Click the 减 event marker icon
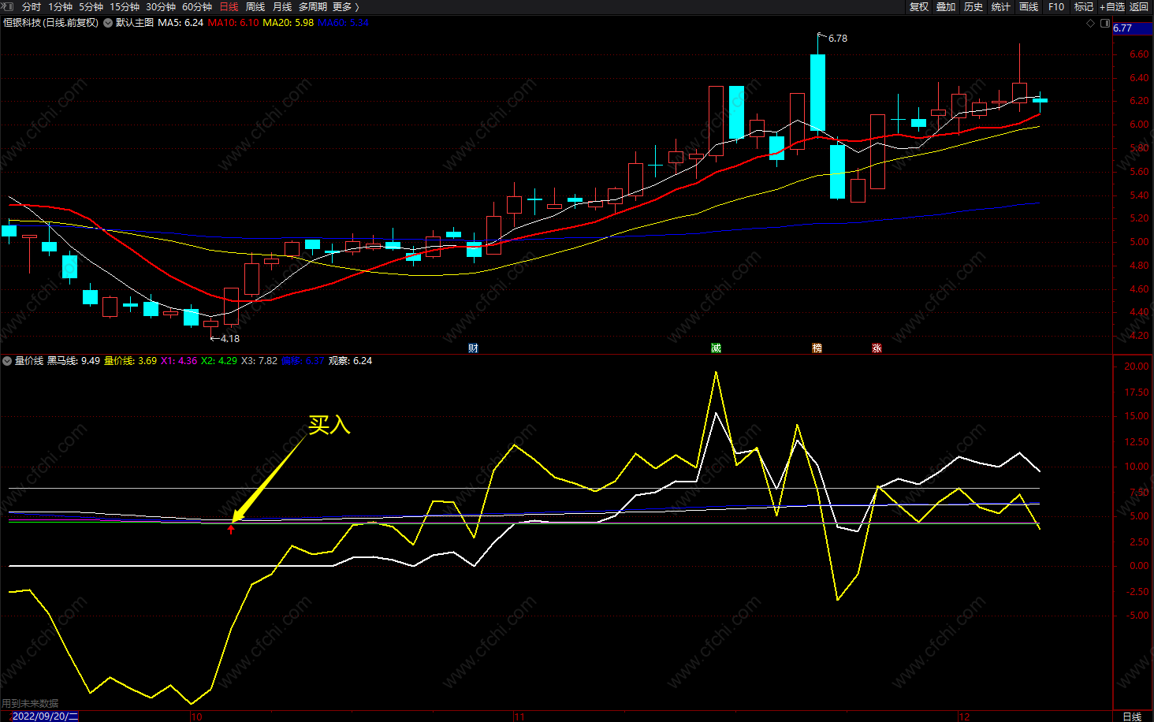Image resolution: width=1154 pixels, height=722 pixels. (x=716, y=348)
